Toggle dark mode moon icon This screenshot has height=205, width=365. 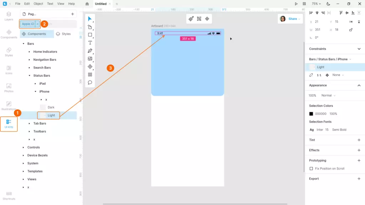328,4
